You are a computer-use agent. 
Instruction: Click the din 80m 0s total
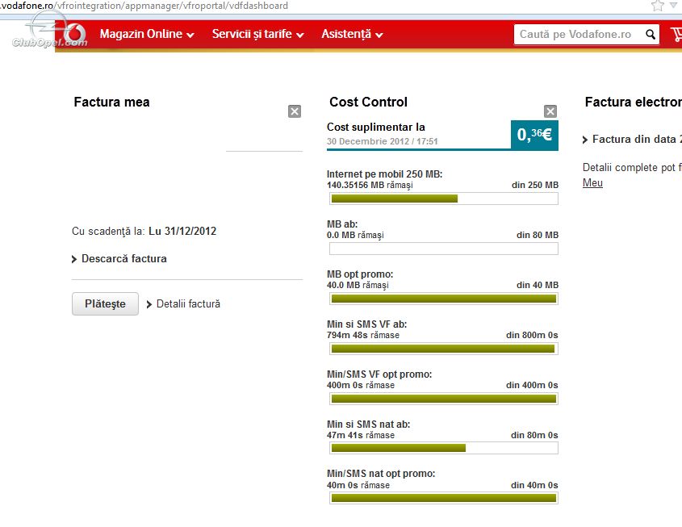[534, 435]
